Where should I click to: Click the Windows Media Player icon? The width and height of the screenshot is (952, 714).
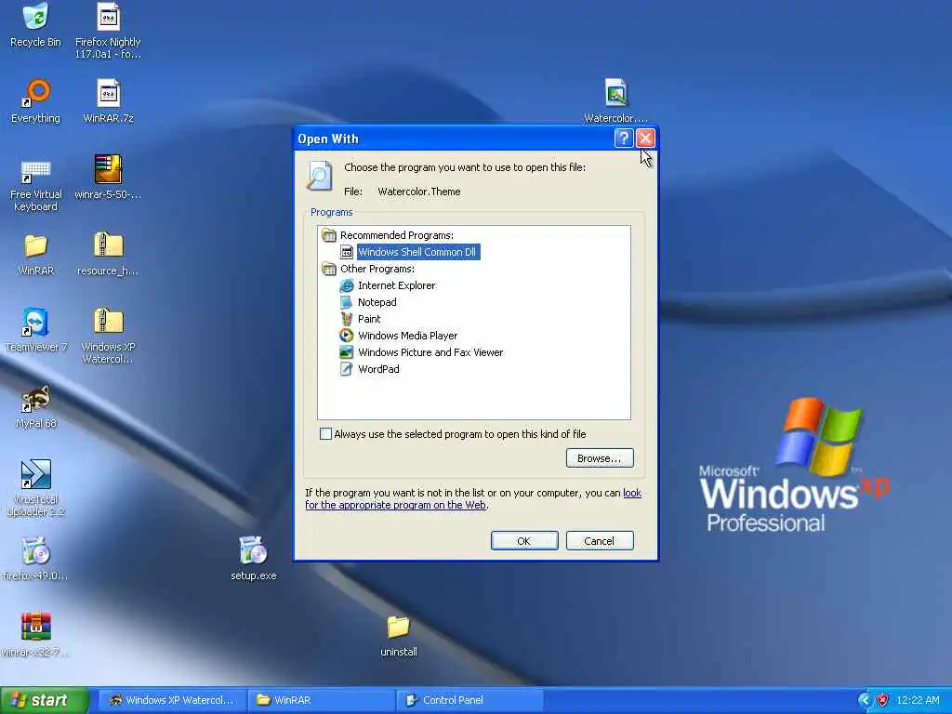(346, 335)
